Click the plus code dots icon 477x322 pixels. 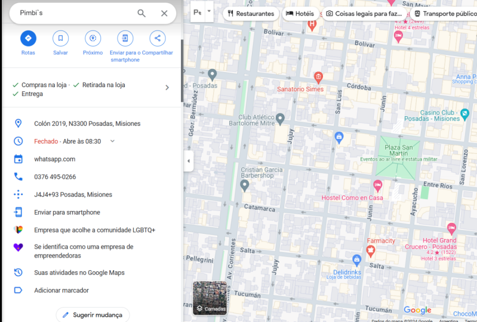coord(19,194)
